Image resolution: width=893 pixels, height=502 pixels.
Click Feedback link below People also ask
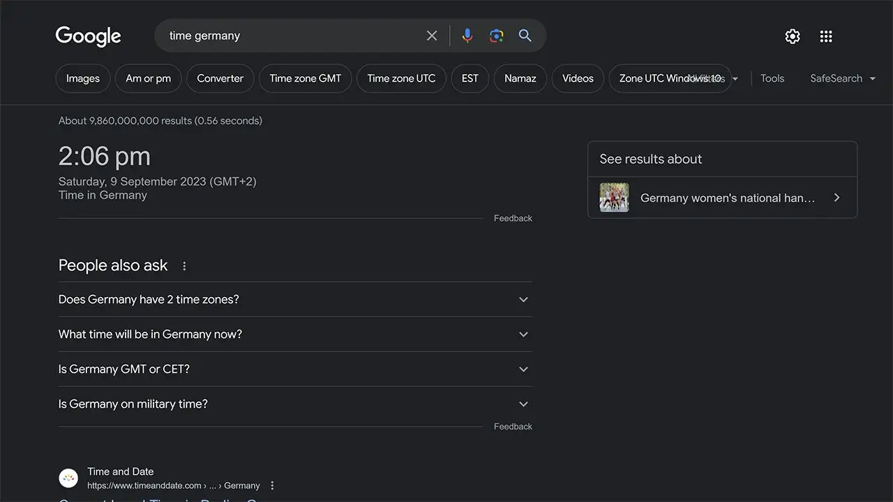click(x=513, y=427)
